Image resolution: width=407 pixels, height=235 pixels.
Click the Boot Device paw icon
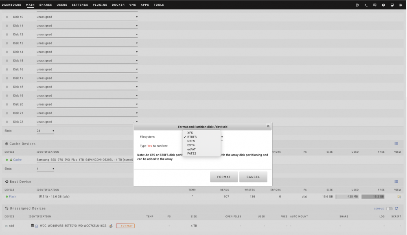[x=7, y=182]
